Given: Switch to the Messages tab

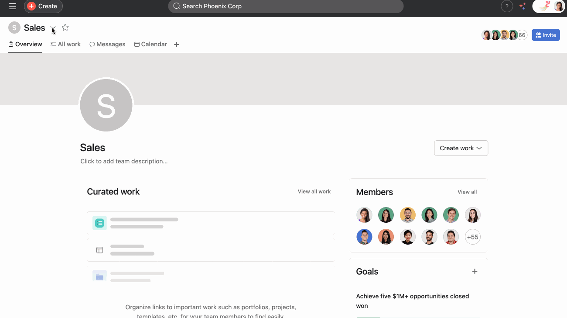Looking at the screenshot, I should pos(107,44).
